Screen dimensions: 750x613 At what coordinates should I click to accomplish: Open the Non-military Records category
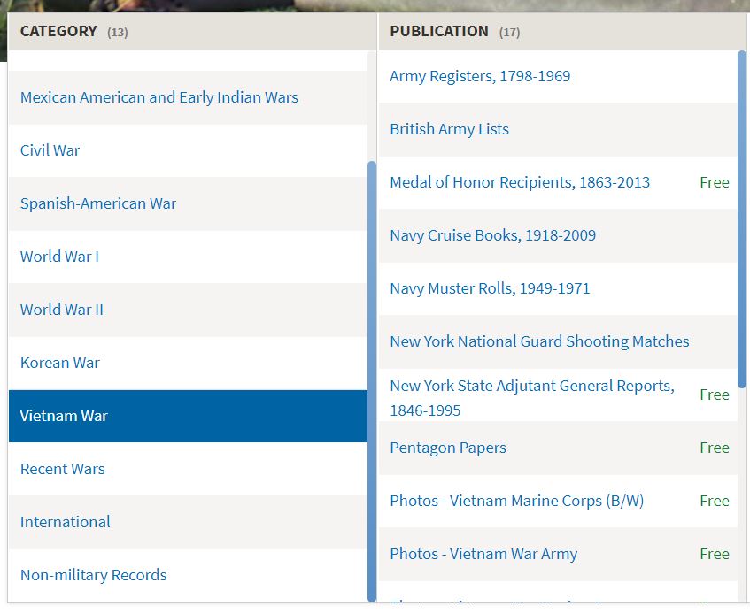[94, 575]
